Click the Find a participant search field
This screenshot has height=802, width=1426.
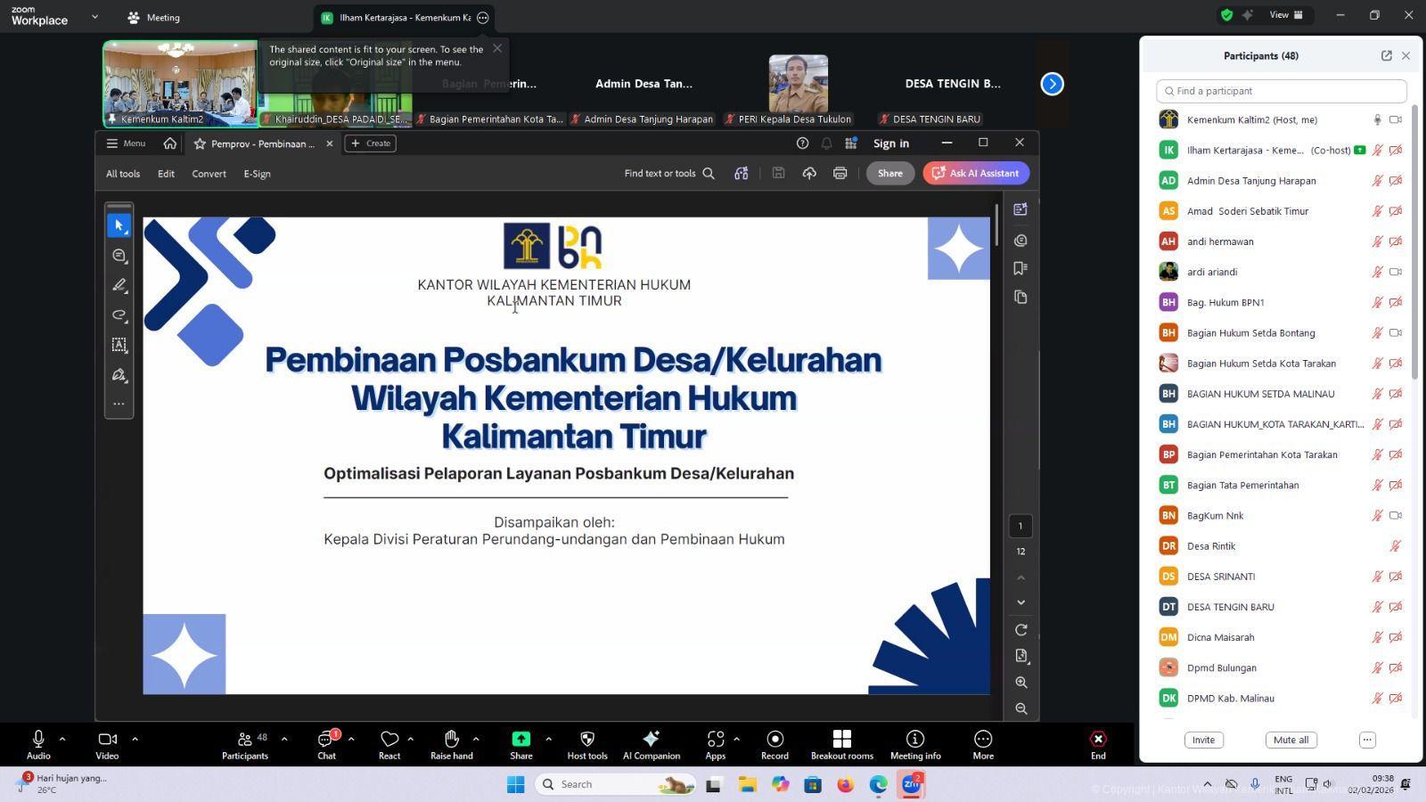[x=1282, y=91]
